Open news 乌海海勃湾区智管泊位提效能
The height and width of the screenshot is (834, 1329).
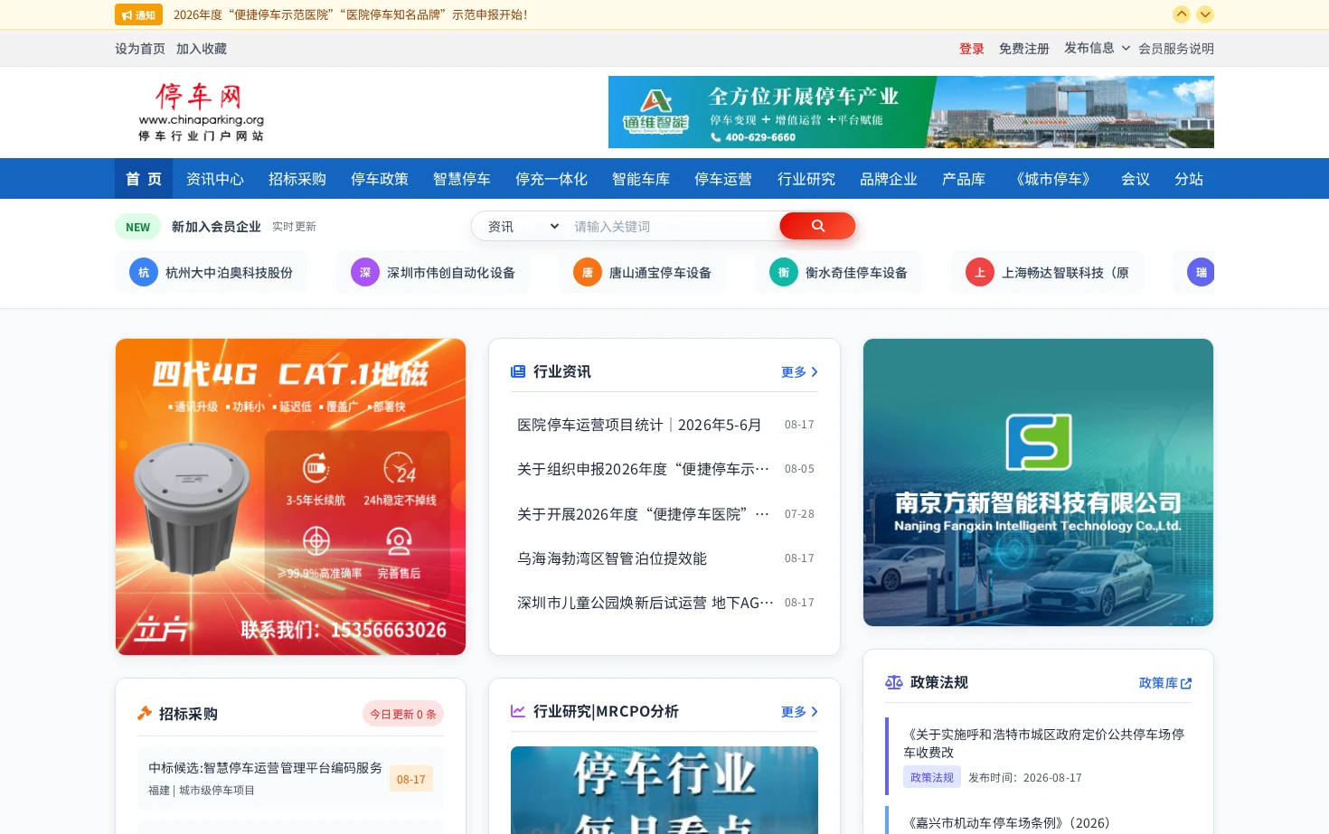pyautogui.click(x=612, y=558)
